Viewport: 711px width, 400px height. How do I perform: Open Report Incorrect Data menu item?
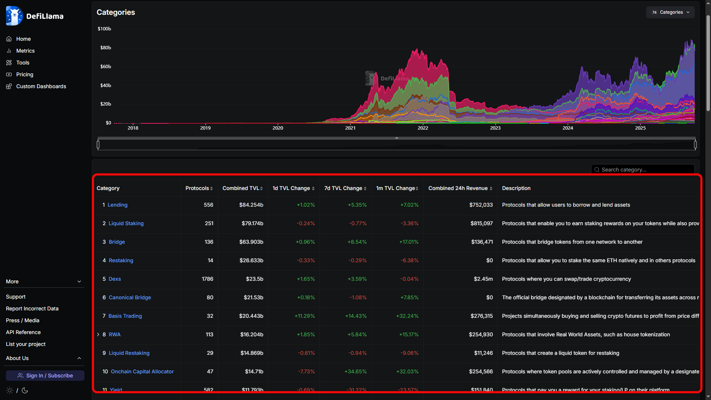(32, 309)
